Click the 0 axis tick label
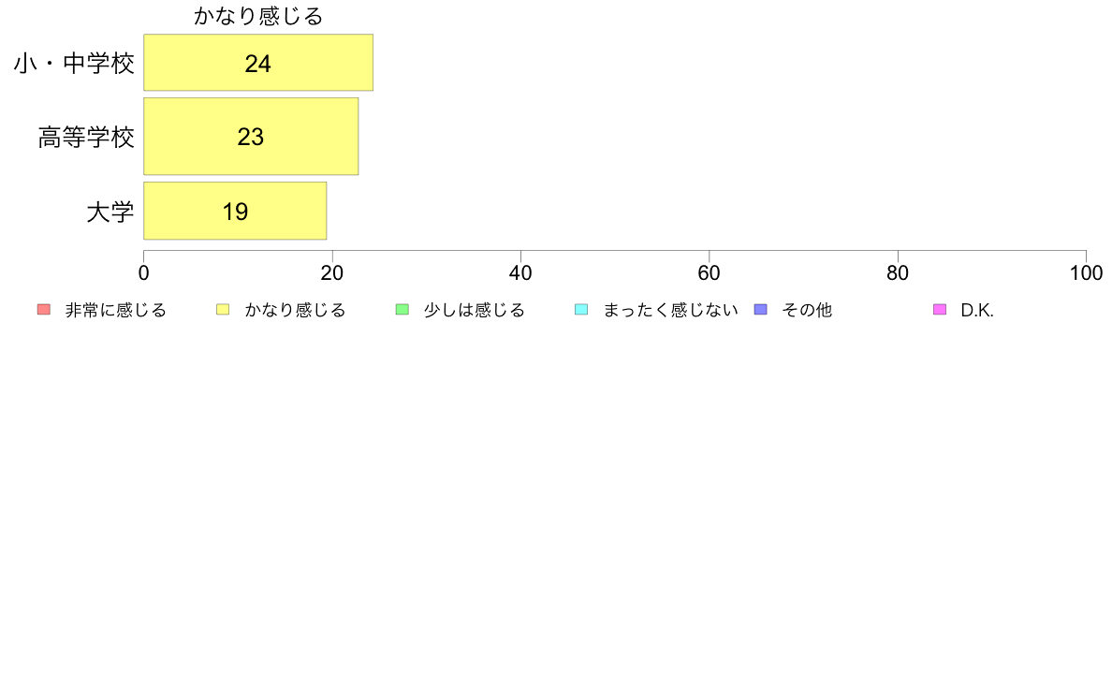 (x=144, y=273)
